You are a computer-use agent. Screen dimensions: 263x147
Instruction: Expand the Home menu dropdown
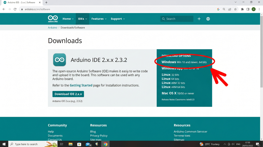(x=68, y=19)
